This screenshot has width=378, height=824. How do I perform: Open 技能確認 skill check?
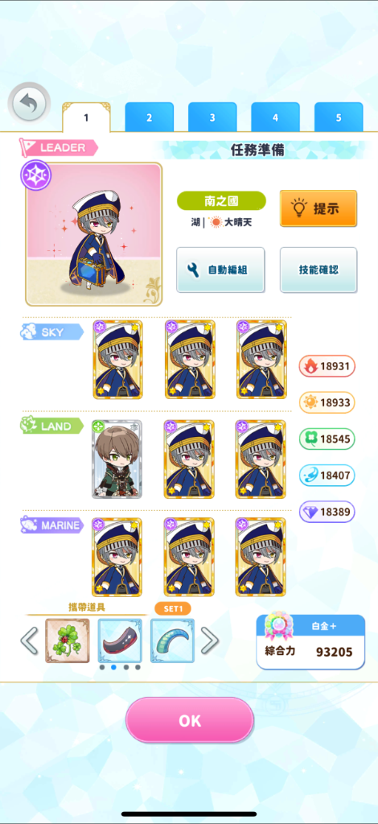[318, 270]
